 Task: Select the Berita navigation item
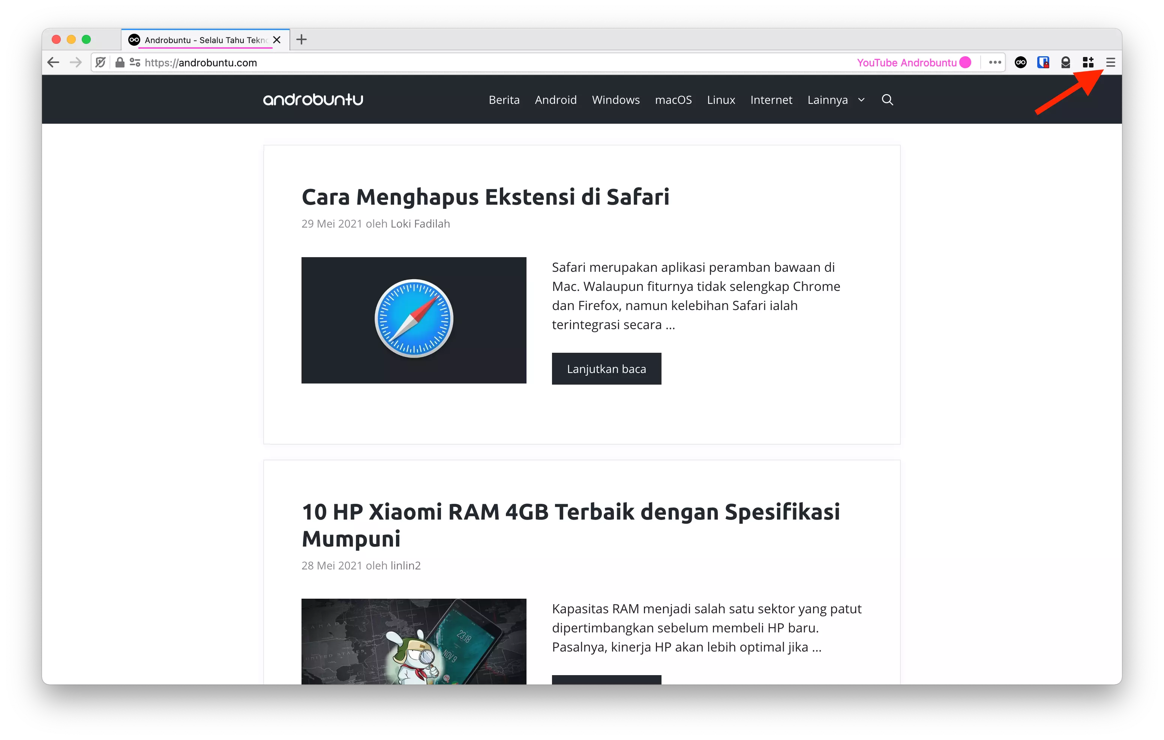pos(504,100)
